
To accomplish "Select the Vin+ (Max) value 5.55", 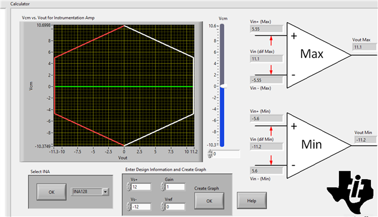I will (x=266, y=29).
